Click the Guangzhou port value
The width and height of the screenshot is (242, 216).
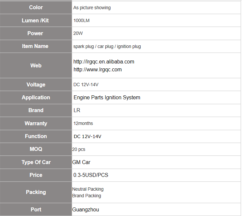(86, 210)
